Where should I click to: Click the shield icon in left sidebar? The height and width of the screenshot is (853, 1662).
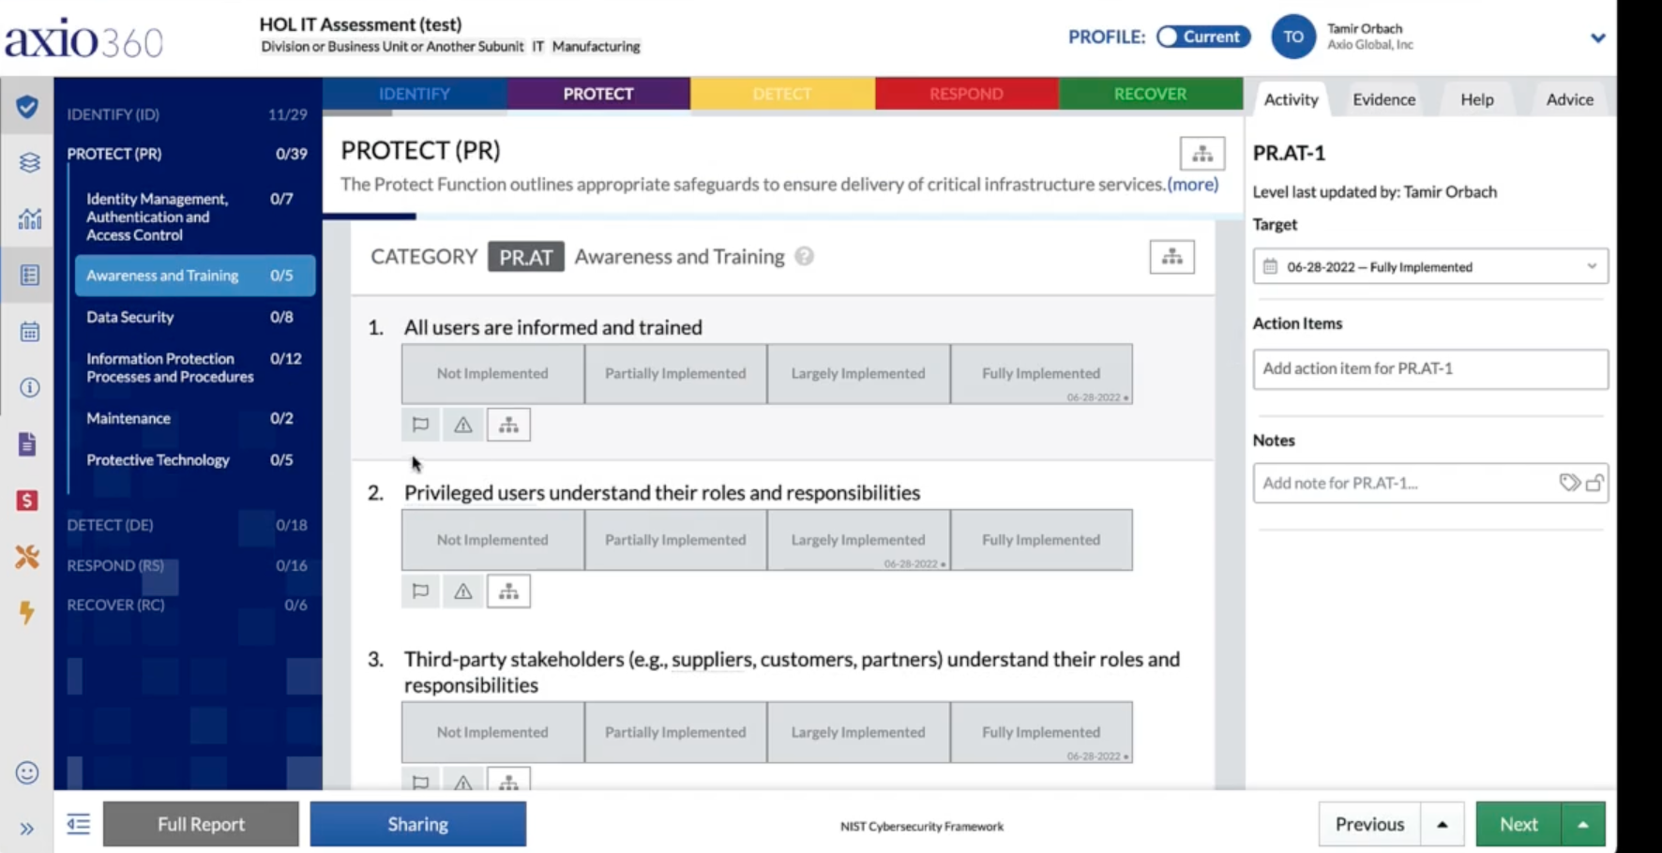click(x=27, y=107)
